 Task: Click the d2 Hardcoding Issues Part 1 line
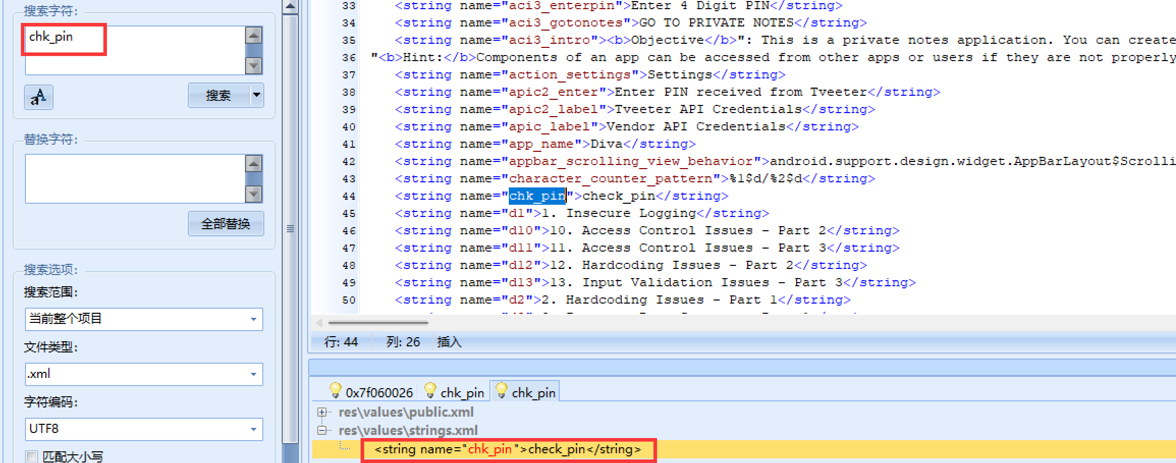tap(622, 300)
